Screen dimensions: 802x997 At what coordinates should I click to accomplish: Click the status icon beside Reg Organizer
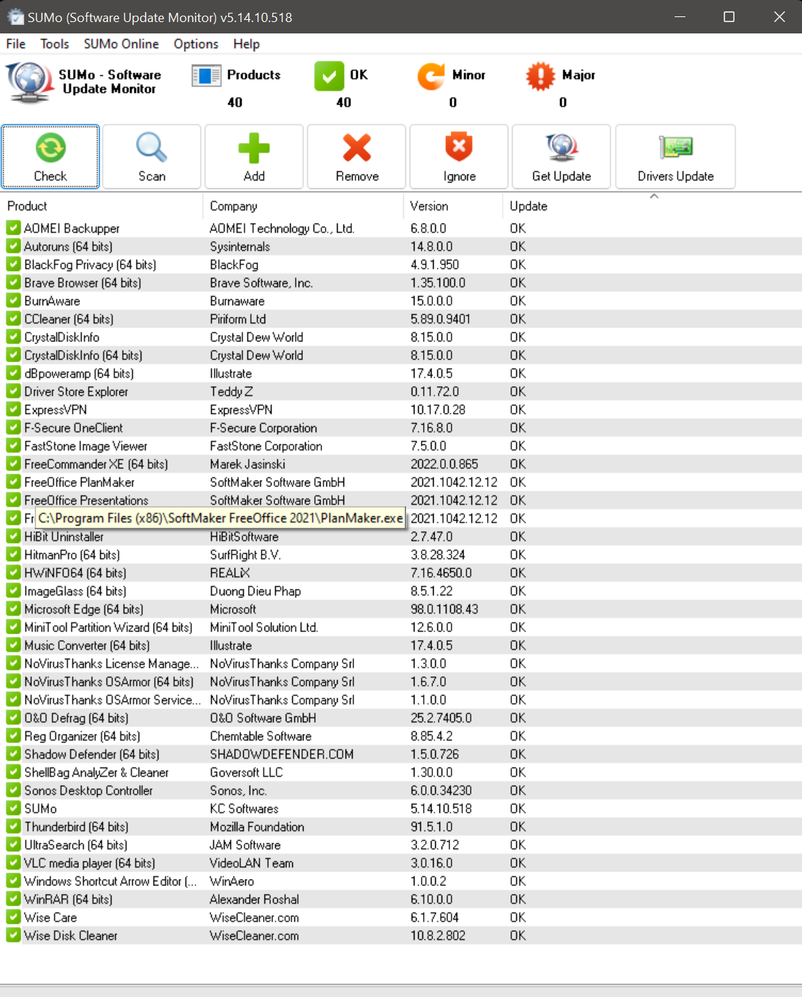(14, 736)
